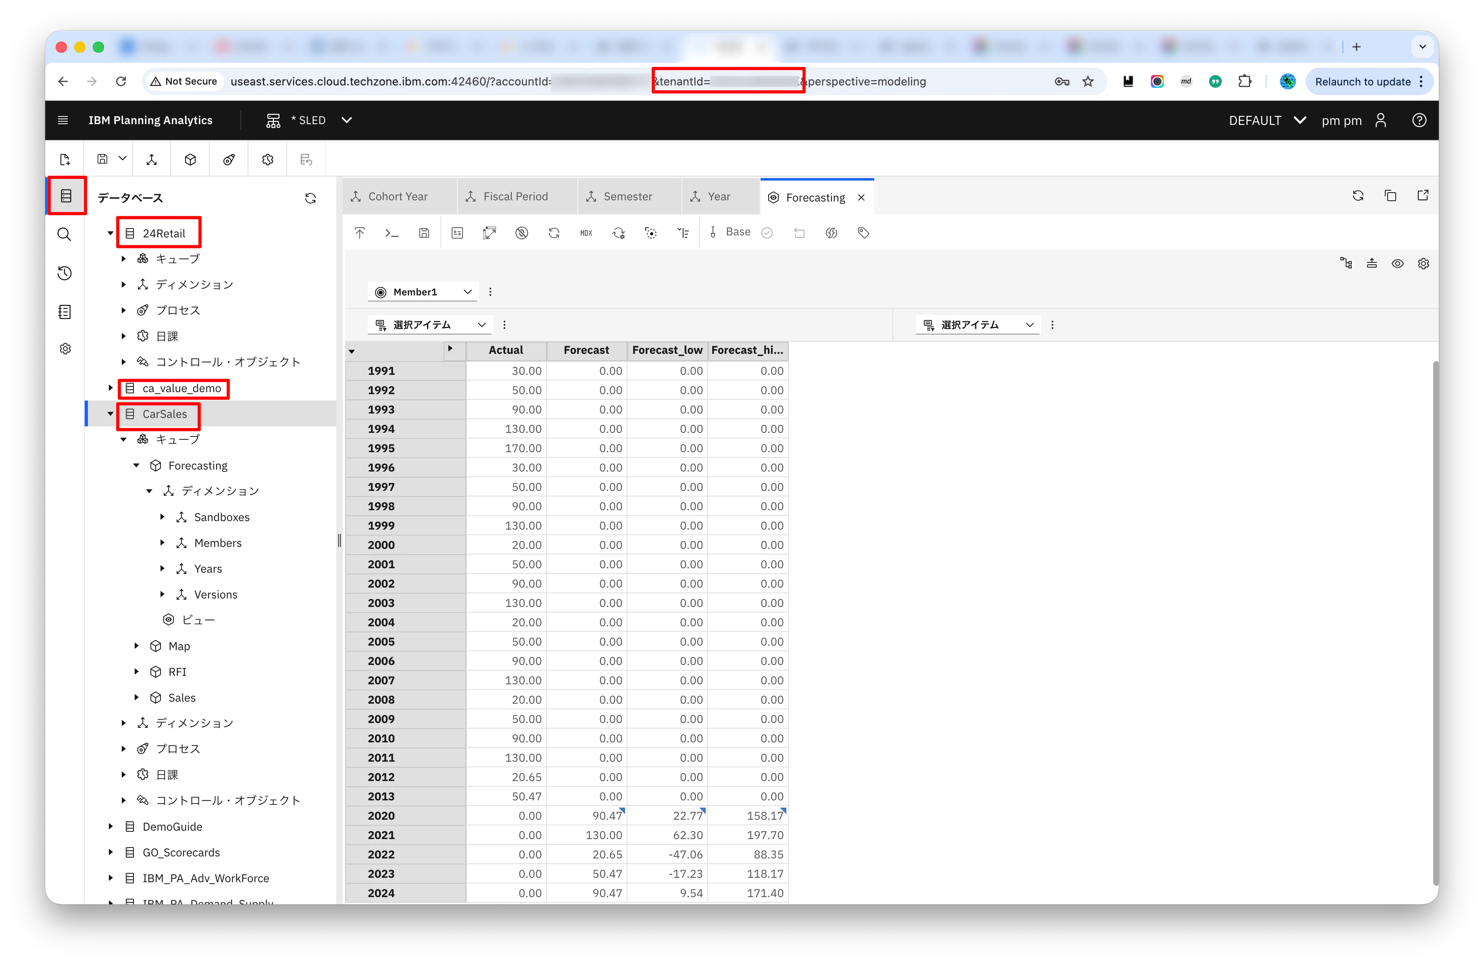
Task: Switch to the Fiscal Period tab
Action: [x=515, y=197]
